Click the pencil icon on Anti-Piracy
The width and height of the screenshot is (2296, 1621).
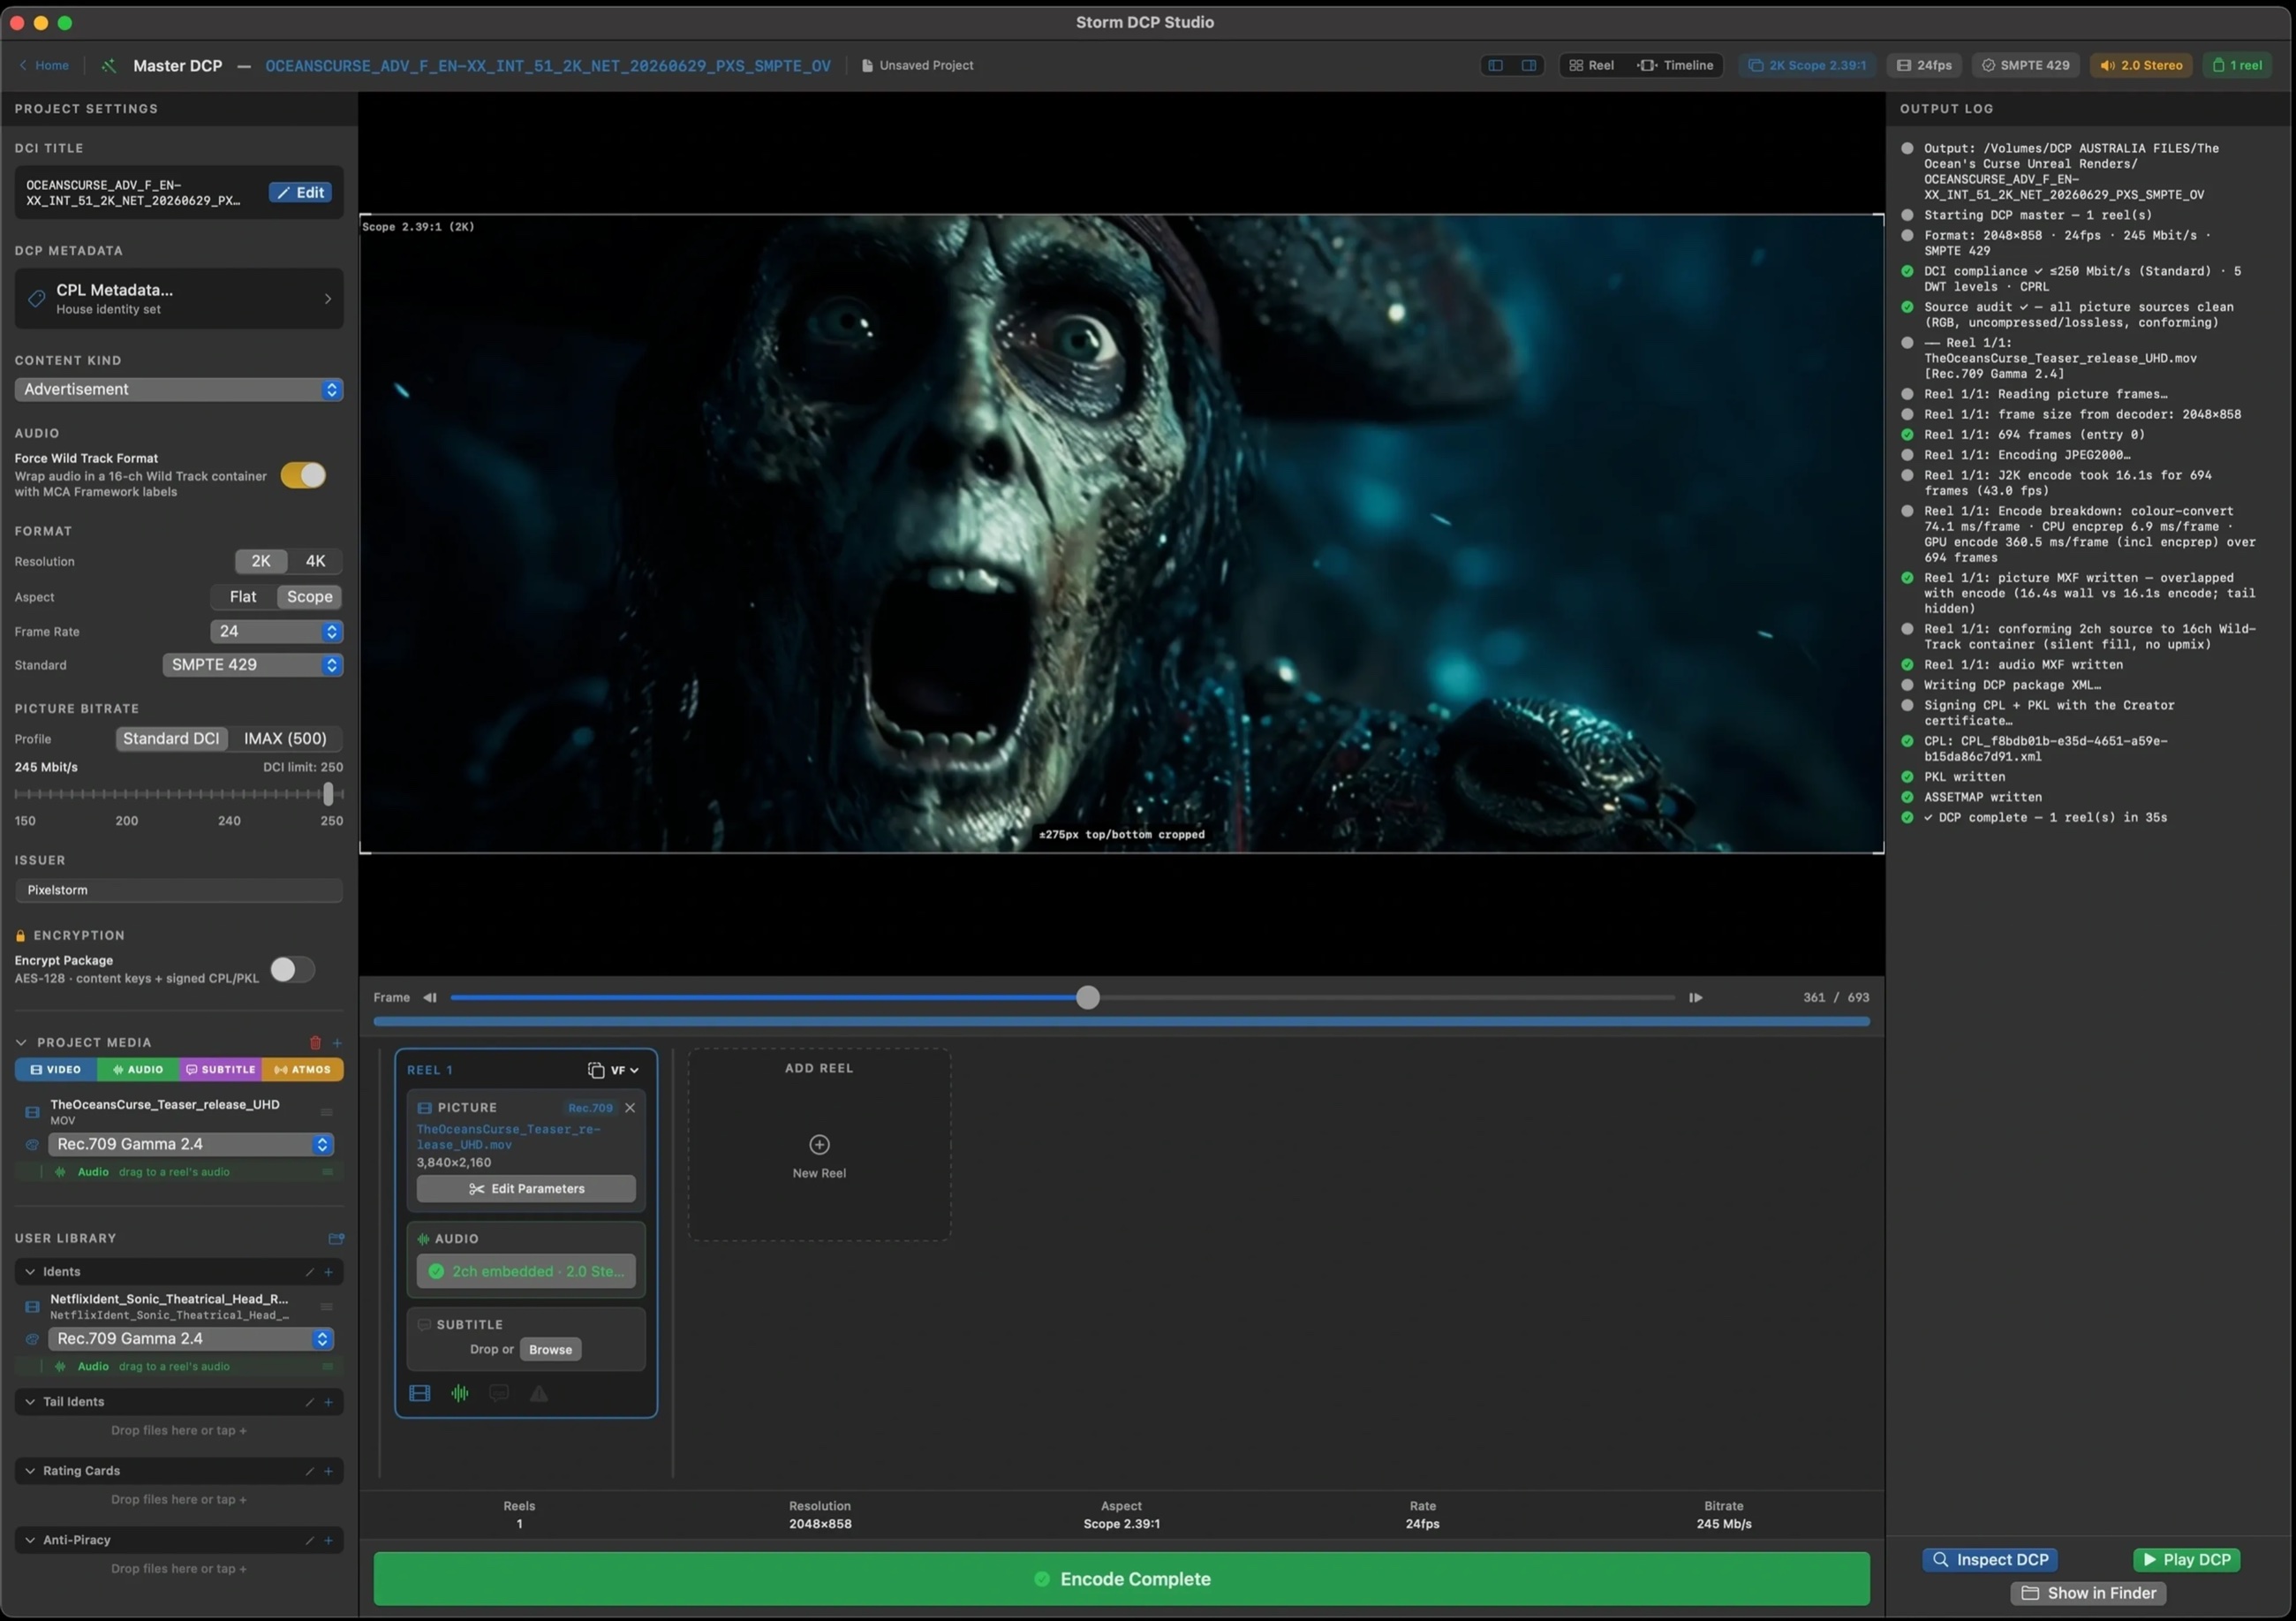[309, 1540]
